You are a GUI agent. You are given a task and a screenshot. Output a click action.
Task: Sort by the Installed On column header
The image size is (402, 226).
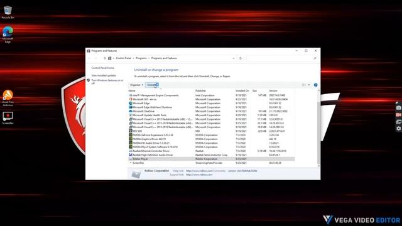(242, 90)
